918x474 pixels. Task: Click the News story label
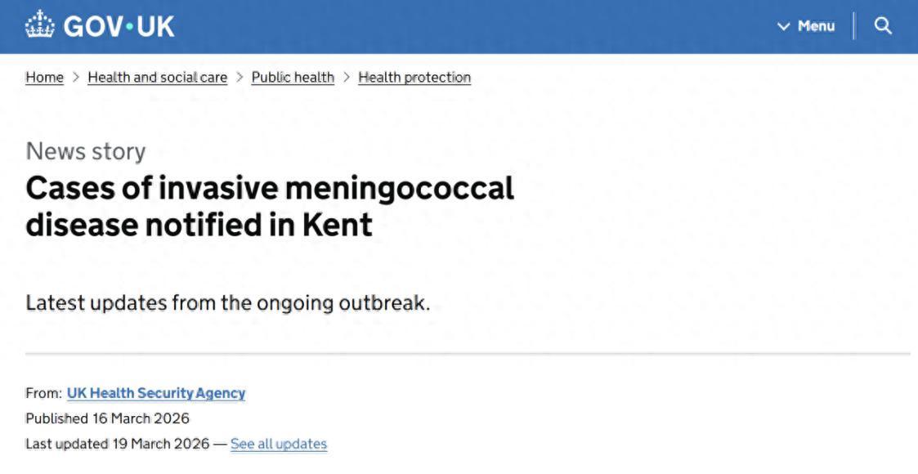click(x=86, y=151)
